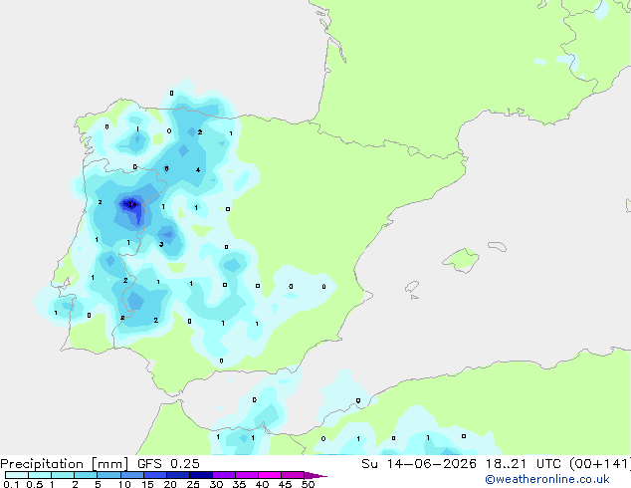Viewport: 631px width, 488px height.
Task: Click the legend swatch between 10 and 15
Action: pyautogui.click(x=132, y=475)
